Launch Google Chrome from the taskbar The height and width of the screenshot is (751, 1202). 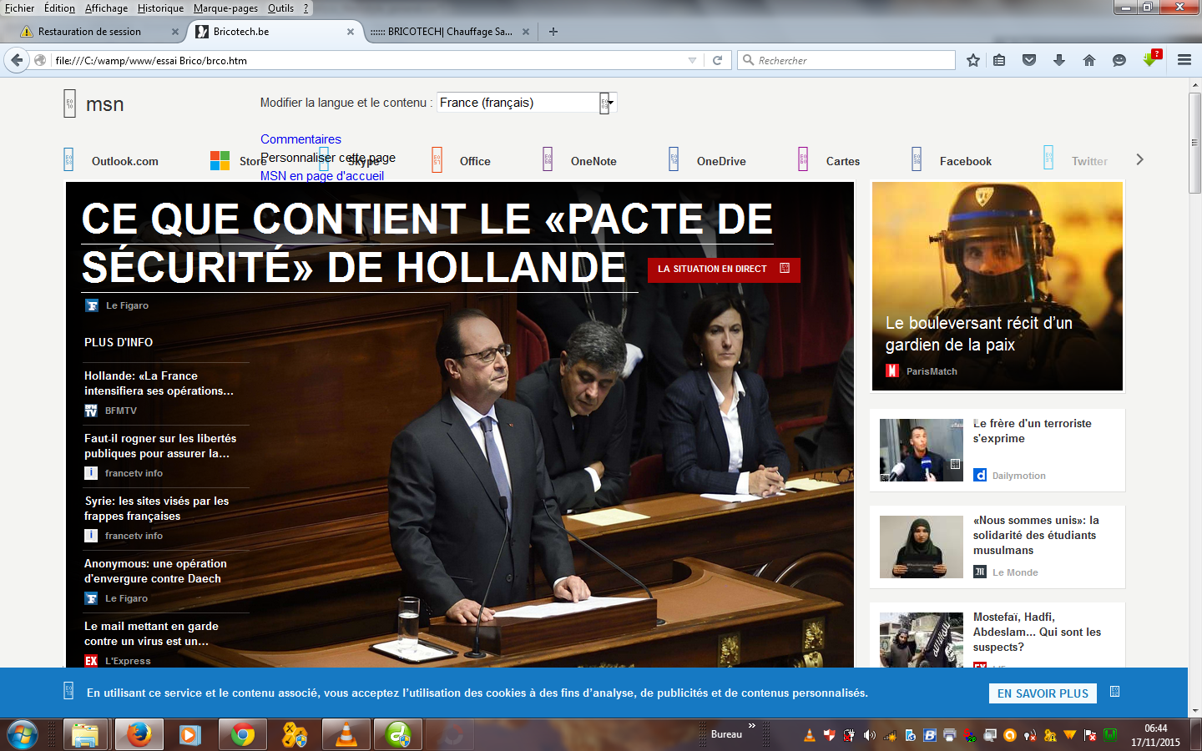243,735
